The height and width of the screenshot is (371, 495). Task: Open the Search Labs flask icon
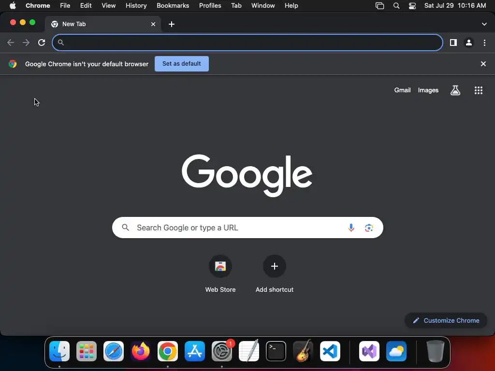(x=455, y=90)
